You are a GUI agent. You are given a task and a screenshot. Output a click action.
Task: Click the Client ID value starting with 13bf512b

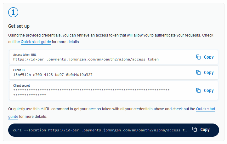pyautogui.click(x=53, y=75)
